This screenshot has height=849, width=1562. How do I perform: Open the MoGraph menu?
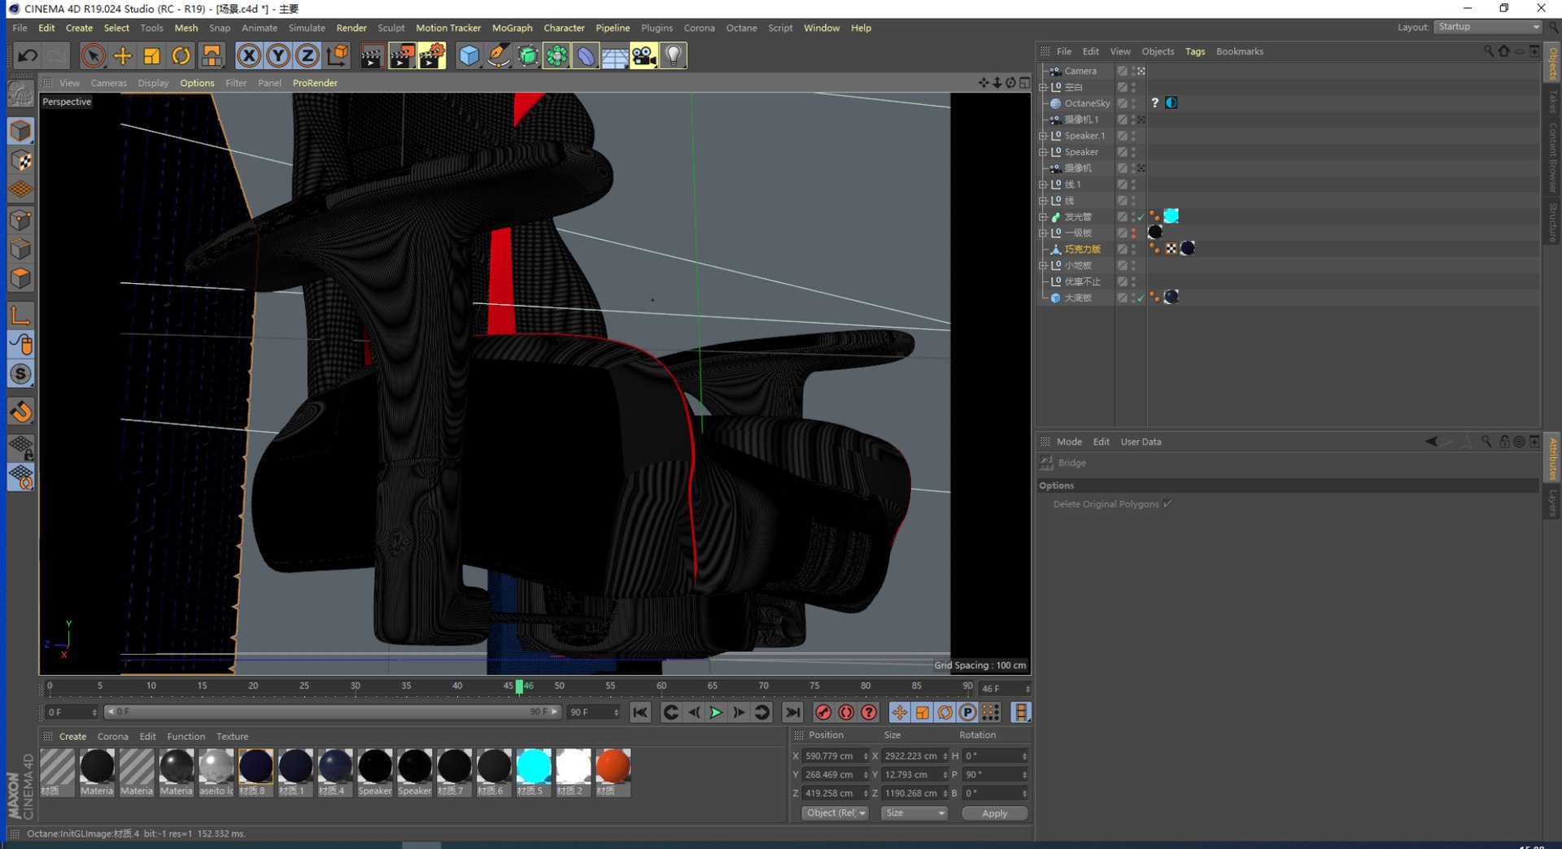click(x=512, y=28)
